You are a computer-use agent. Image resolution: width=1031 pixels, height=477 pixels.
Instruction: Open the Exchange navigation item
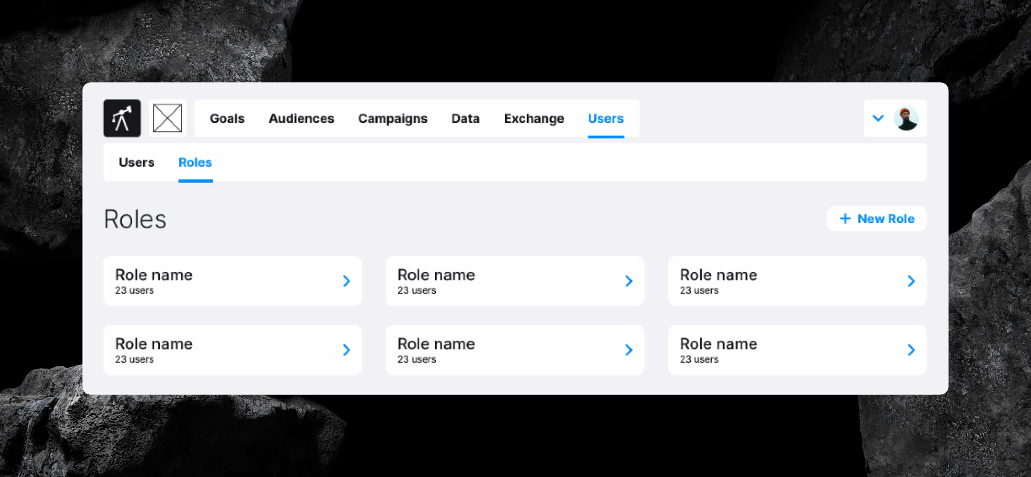534,118
